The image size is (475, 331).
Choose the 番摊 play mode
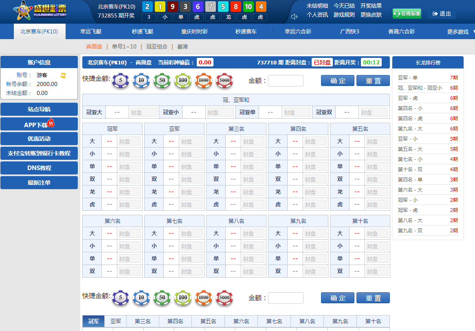click(183, 47)
